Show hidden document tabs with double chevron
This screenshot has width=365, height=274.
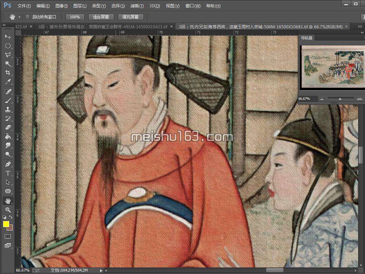359,27
